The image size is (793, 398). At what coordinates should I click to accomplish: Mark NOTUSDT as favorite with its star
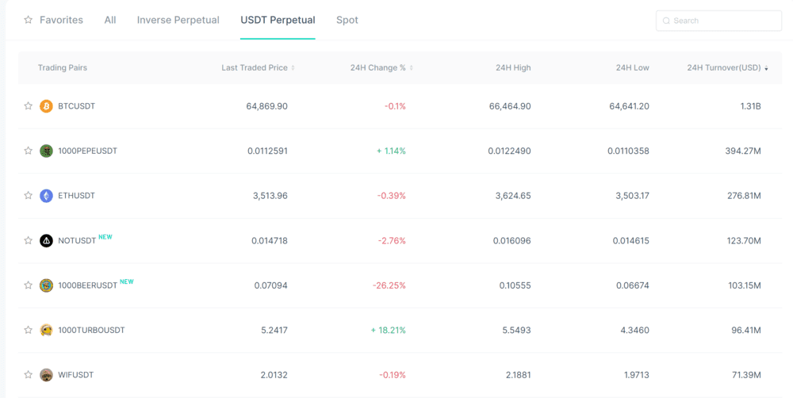[29, 240]
